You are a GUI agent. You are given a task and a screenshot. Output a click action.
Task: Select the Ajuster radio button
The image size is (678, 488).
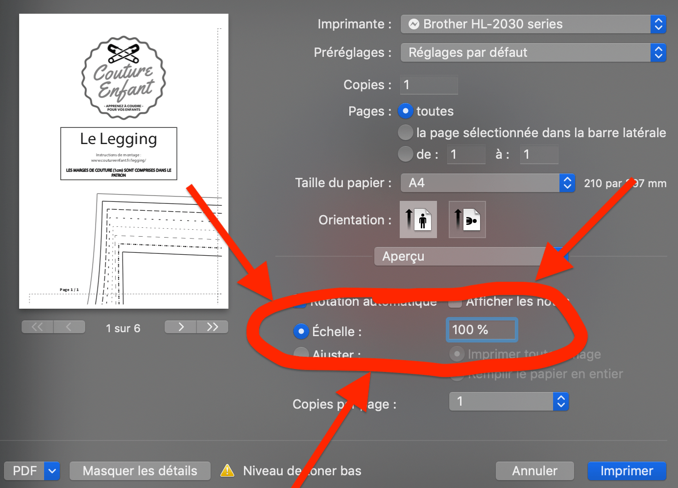[x=301, y=353]
